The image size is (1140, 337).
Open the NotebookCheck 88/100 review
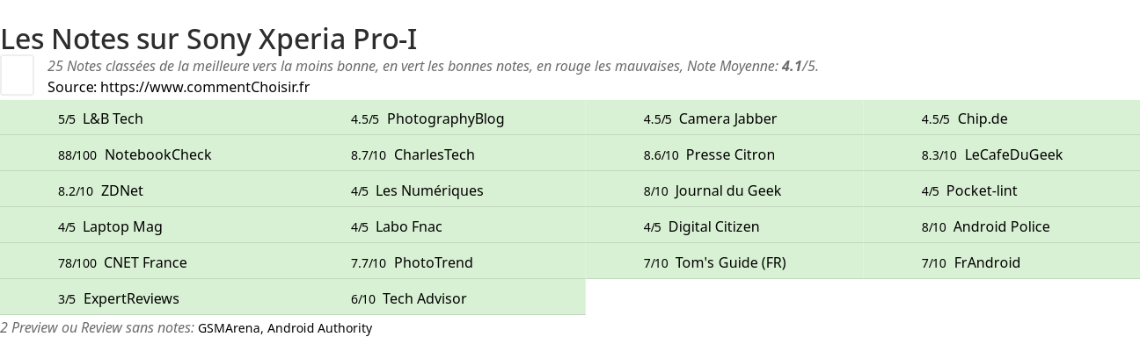146,154
